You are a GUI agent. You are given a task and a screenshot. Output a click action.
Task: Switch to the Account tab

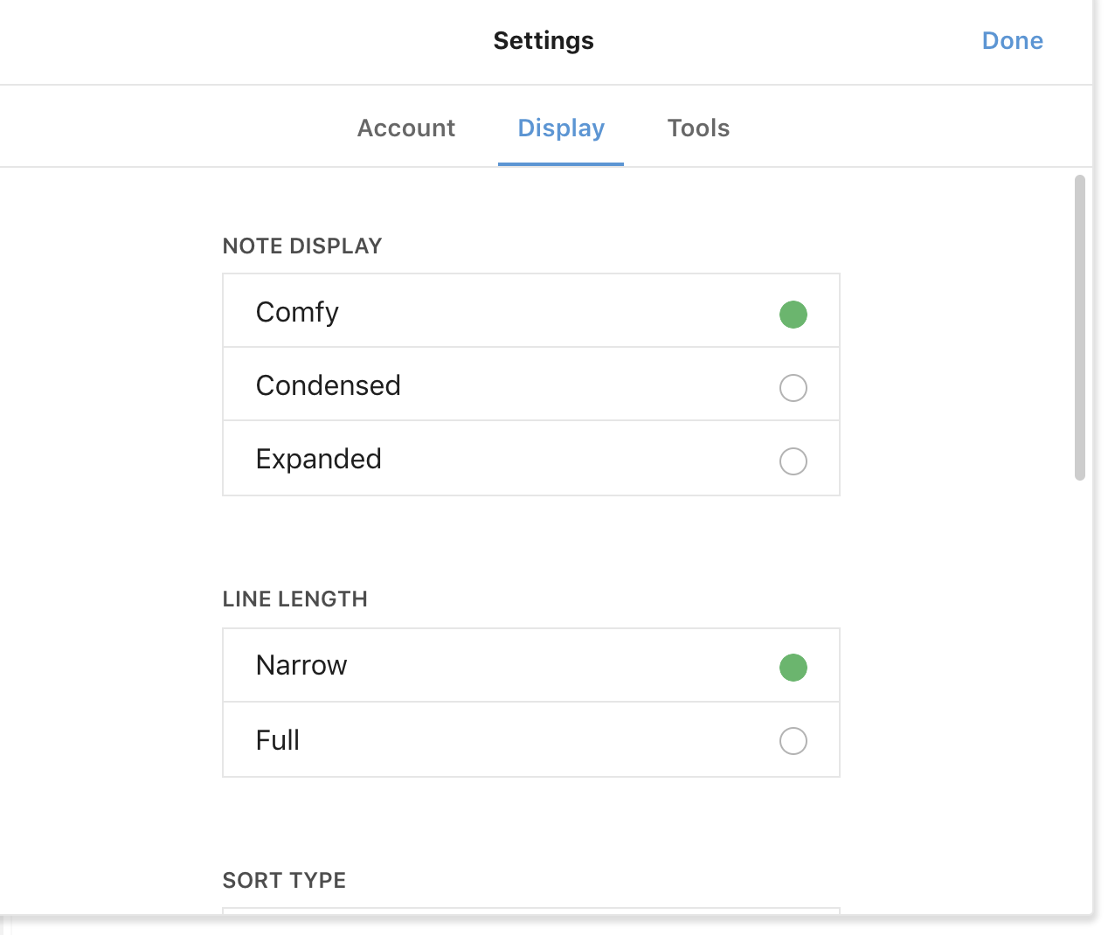[x=405, y=128]
